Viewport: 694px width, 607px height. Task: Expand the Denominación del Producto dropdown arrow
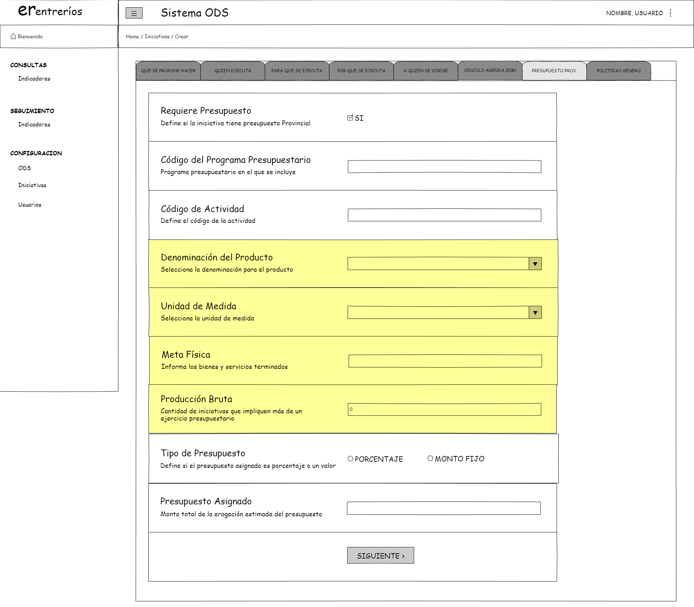(535, 264)
